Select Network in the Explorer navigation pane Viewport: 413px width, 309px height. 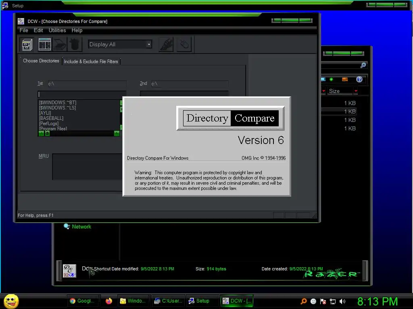pyautogui.click(x=81, y=227)
